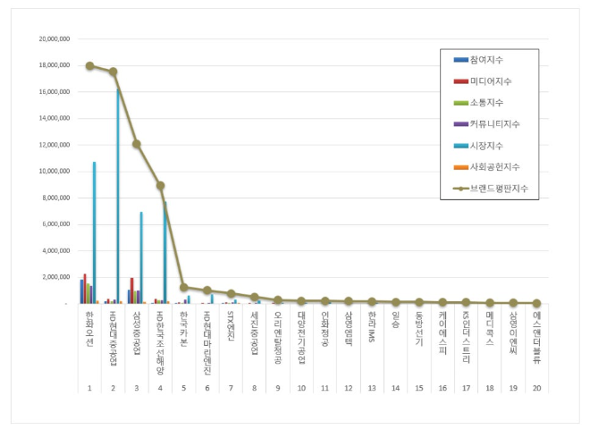The image size is (590, 430).
Task: Click the 참여지수 blue legend swatch
Action: (460, 60)
